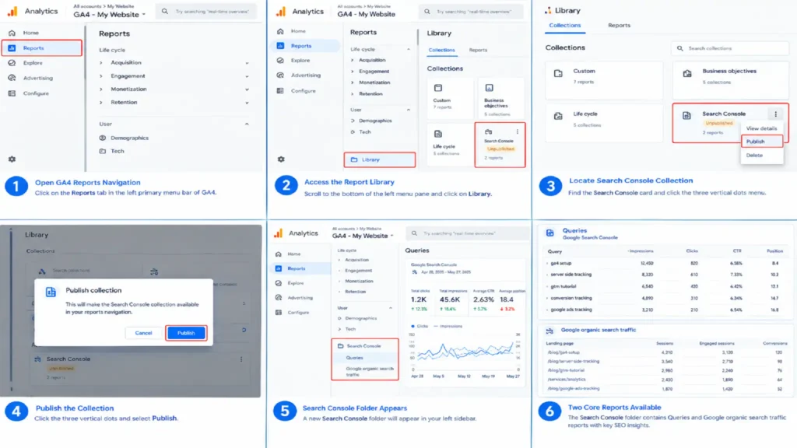Switch to the Reports tab in step 2 Library
The image size is (797, 448).
pos(478,50)
